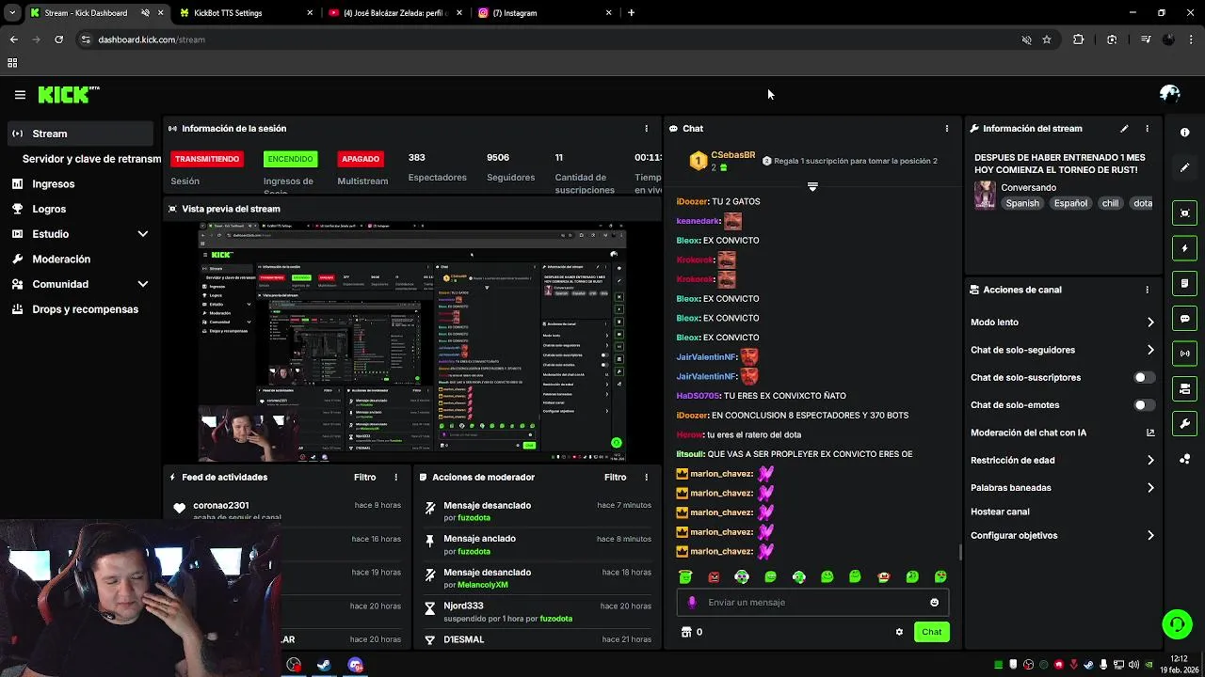Collapse the pinned leaderboard arrow in chat
The height and width of the screenshot is (677, 1205).
coord(812,187)
